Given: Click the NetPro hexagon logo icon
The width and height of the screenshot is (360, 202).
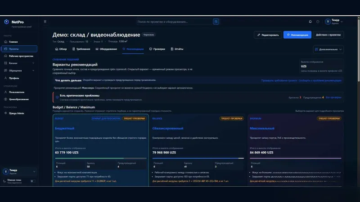Looking at the screenshot, I should pyautogui.click(x=6, y=22).
